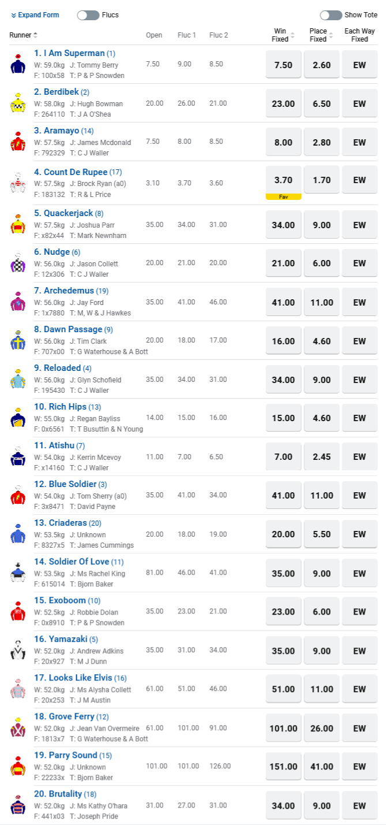Select the EW button for Aramayo
The image size is (386, 825).
(359, 142)
